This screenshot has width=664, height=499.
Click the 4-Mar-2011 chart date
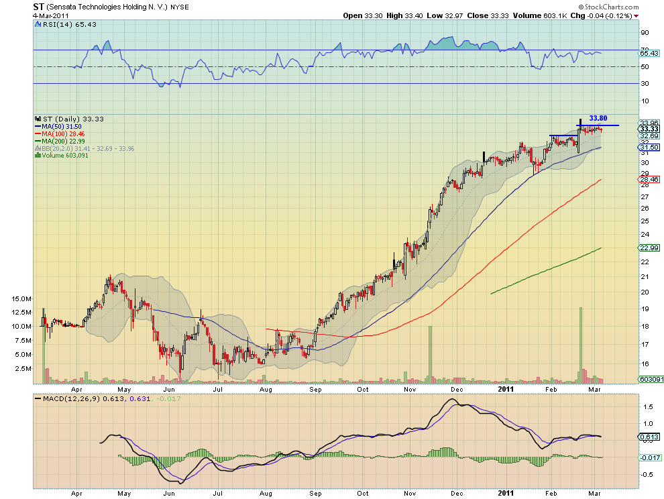51,16
